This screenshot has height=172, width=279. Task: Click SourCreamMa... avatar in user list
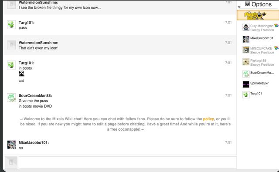click(246, 74)
